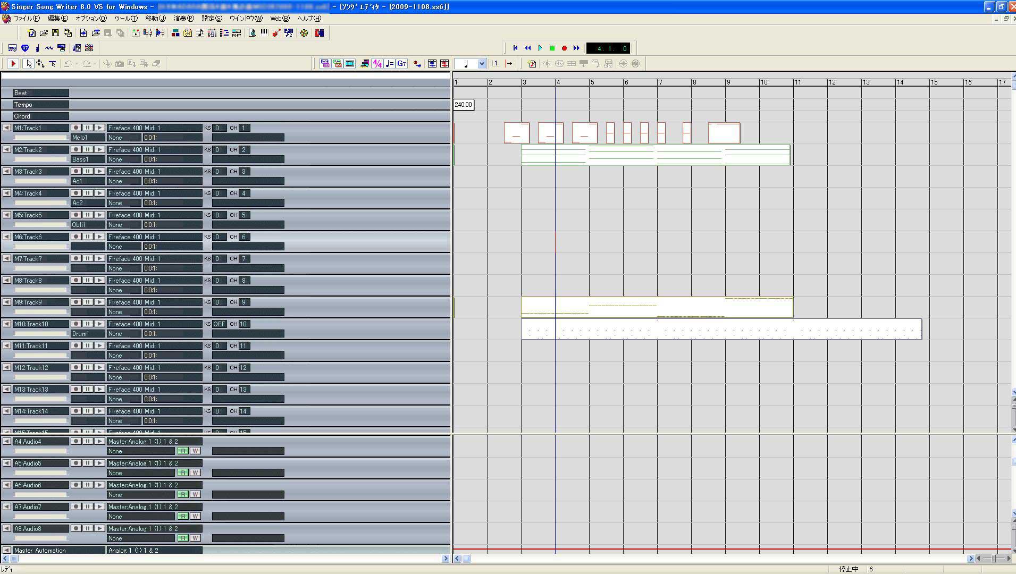Collapse M1:Track1 with left arrow
Screen dimensions: 1016x574
click(x=6, y=128)
